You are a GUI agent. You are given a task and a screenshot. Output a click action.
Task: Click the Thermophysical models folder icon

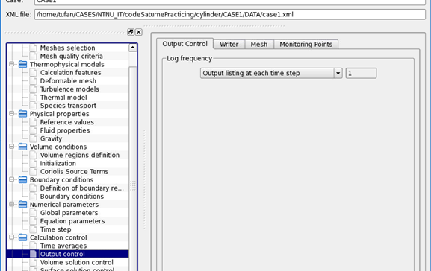click(23, 64)
